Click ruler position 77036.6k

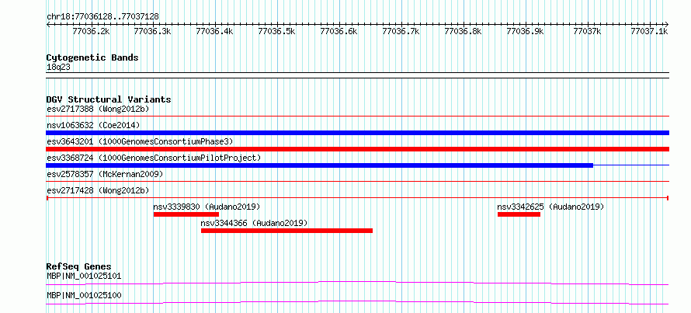coord(339,31)
